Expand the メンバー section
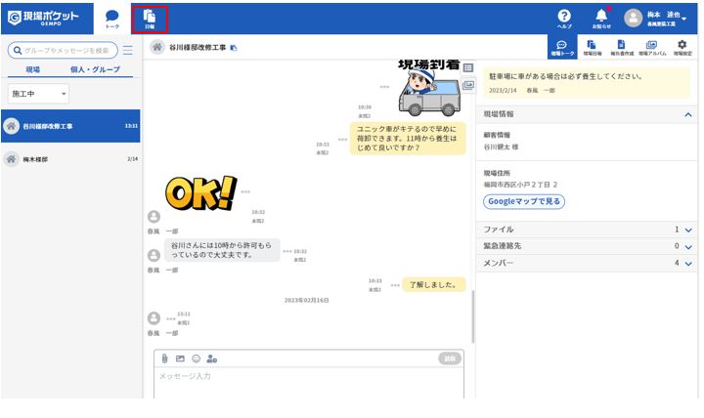Viewport: 704px width, 418px height. [587, 264]
